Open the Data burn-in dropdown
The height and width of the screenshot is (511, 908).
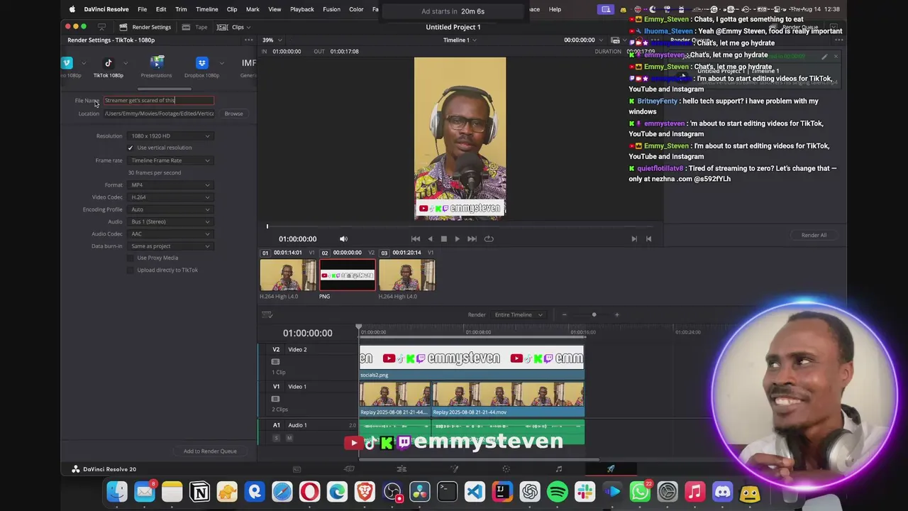click(x=170, y=246)
